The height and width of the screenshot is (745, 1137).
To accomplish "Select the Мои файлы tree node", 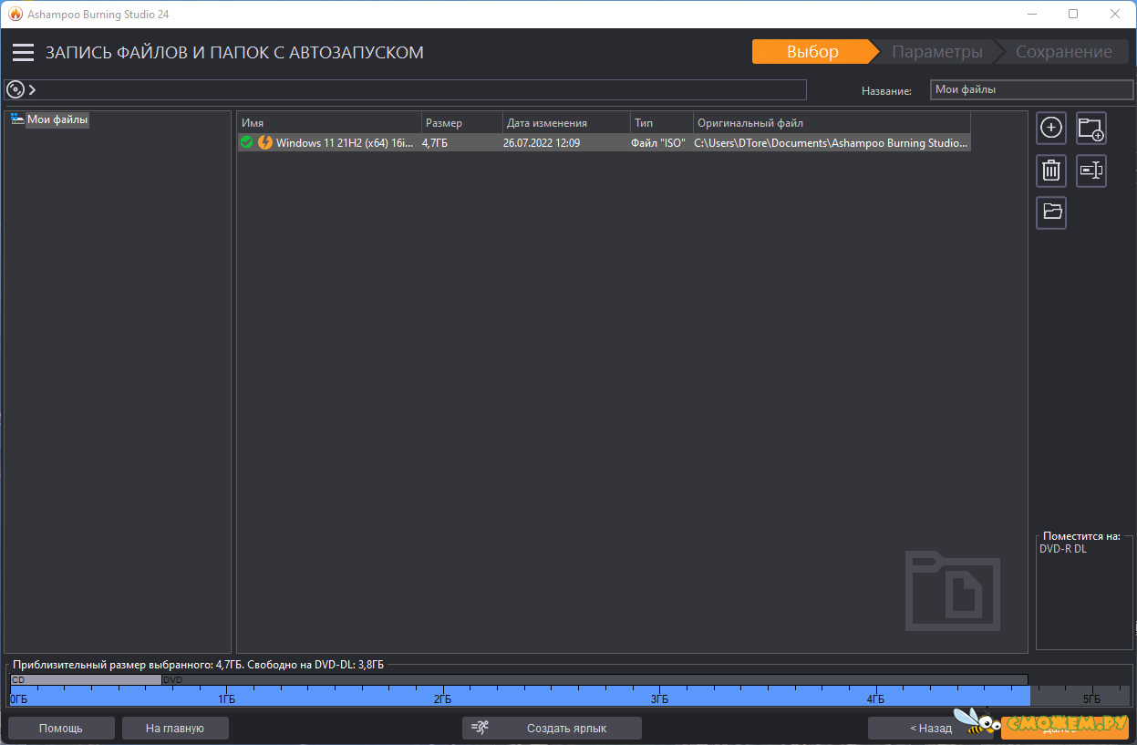I will tap(57, 119).
